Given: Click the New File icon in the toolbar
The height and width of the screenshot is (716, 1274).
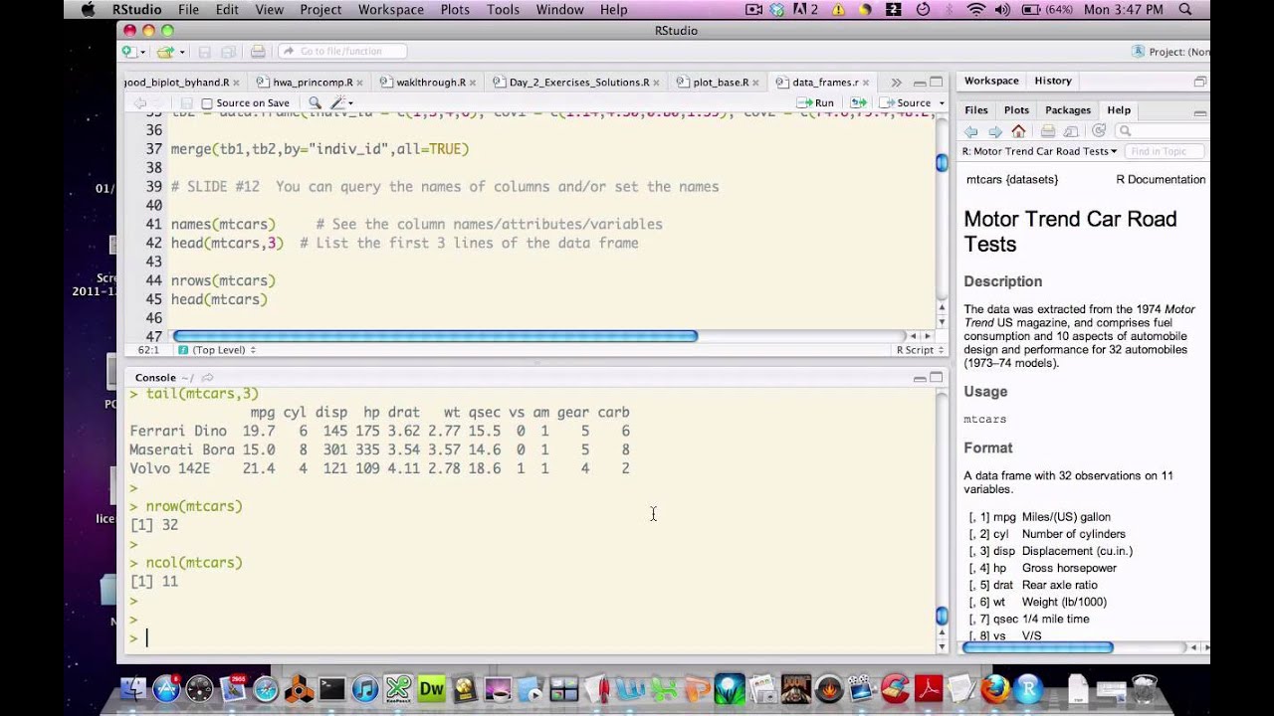Looking at the screenshot, I should pos(128,52).
